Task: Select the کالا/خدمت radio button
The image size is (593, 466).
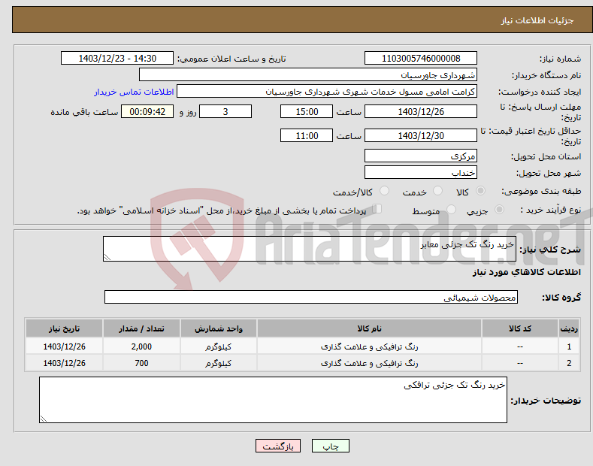Action: click(384, 191)
